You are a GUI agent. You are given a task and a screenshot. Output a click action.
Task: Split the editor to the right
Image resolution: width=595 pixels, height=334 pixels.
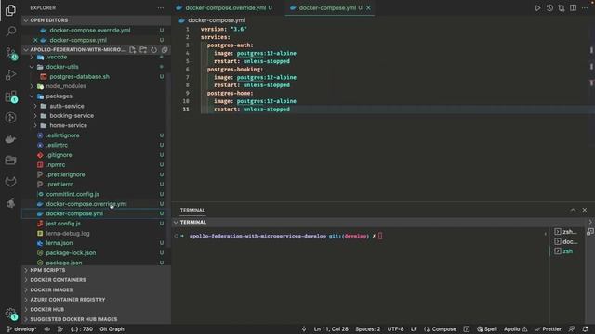click(573, 8)
